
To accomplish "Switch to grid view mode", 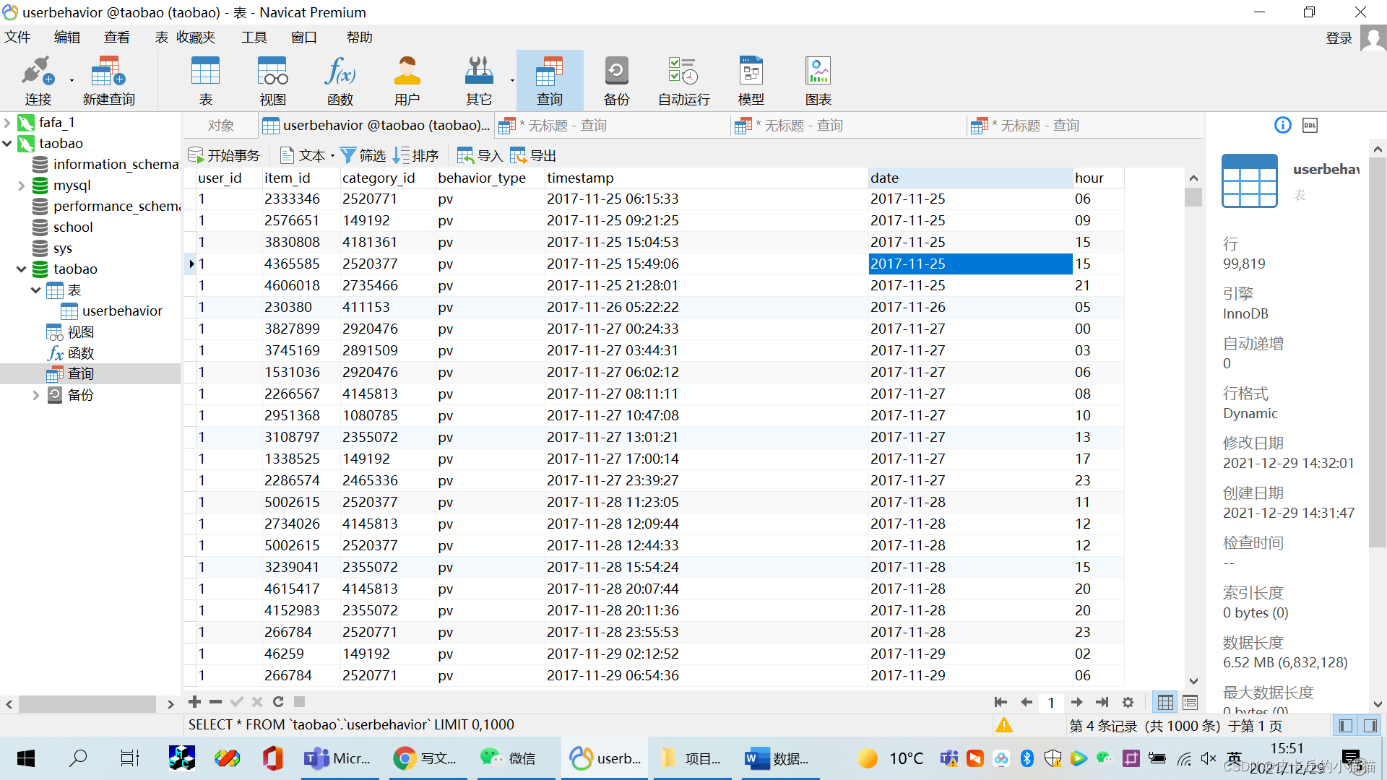I will [1165, 702].
